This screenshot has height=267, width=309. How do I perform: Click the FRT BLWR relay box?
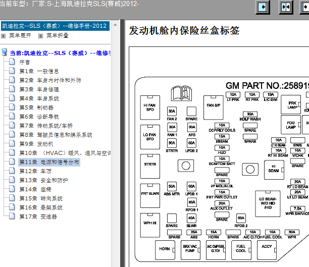tap(150, 196)
